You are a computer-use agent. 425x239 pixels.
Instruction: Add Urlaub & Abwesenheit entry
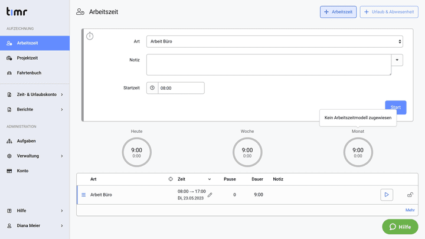click(x=389, y=12)
